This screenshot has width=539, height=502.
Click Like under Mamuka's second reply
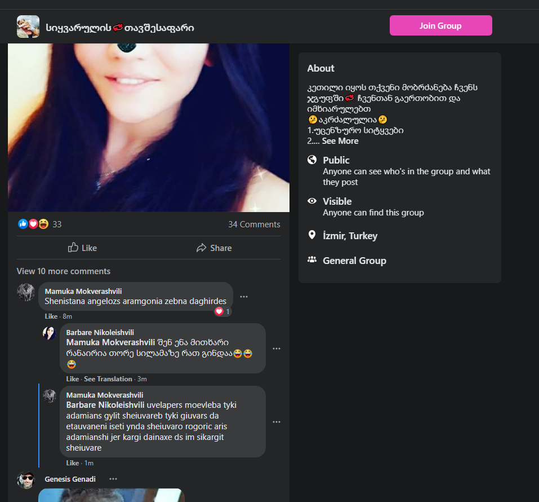tap(72, 463)
